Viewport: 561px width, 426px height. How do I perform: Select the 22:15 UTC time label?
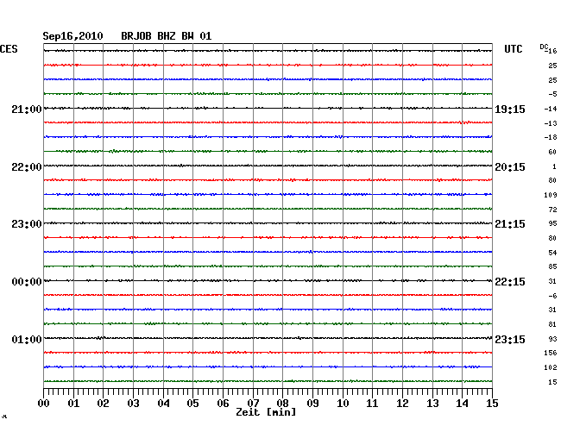[x=510, y=282]
